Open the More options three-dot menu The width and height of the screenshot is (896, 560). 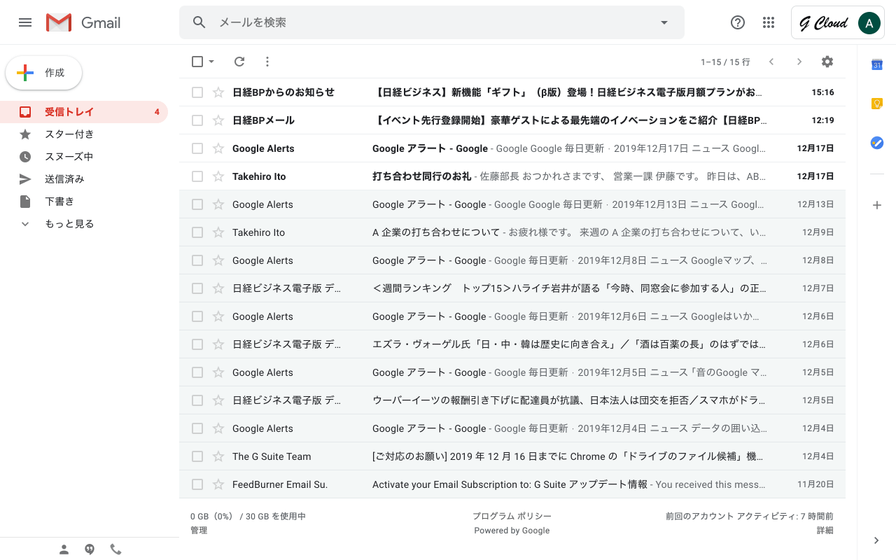pos(267,62)
